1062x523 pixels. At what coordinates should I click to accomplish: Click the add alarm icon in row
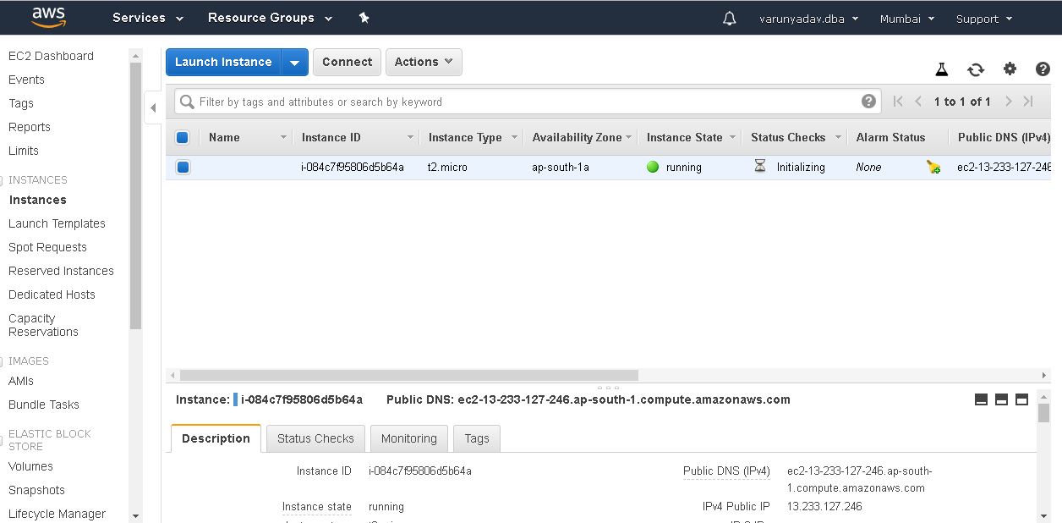933,168
